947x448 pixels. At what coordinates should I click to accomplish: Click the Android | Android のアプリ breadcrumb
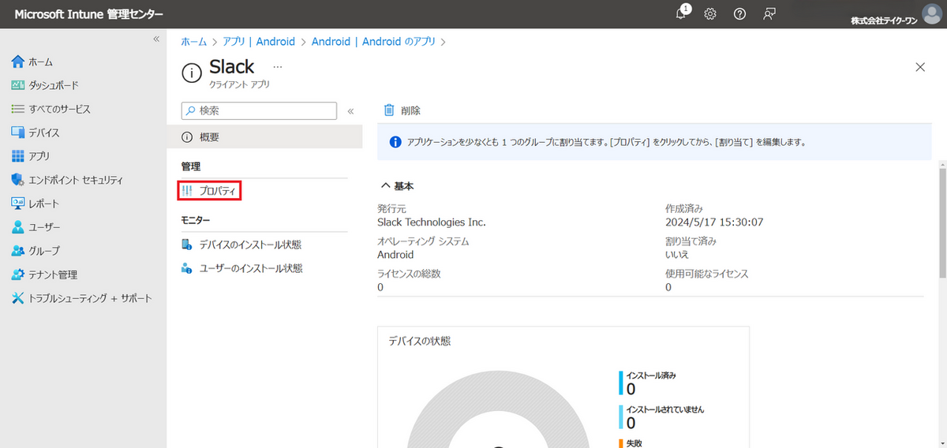pos(373,42)
